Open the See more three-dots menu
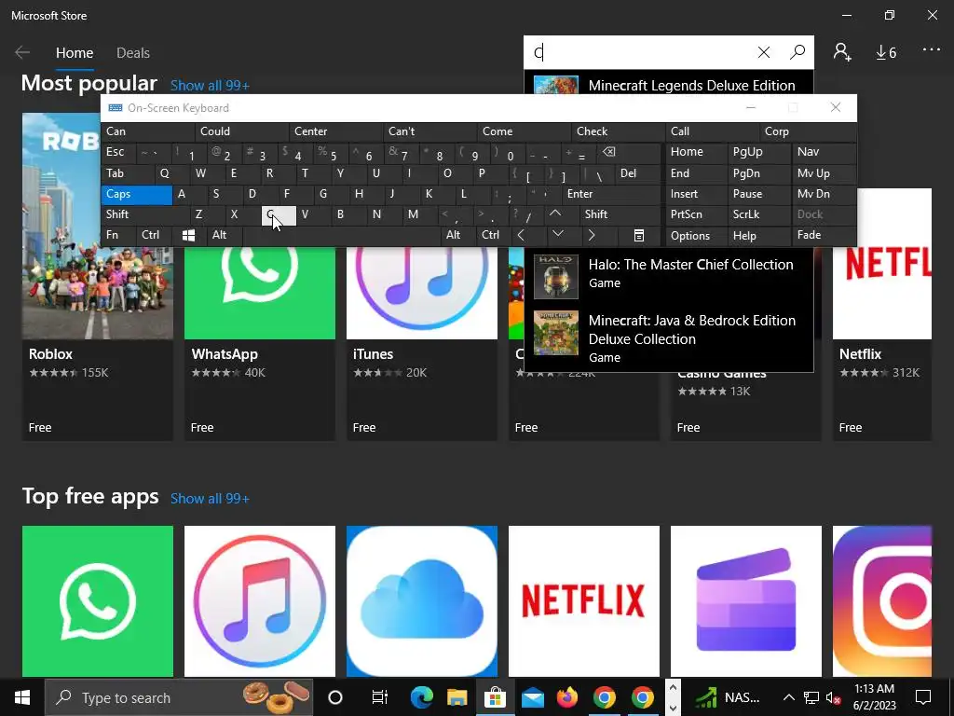This screenshot has width=954, height=716. click(932, 50)
